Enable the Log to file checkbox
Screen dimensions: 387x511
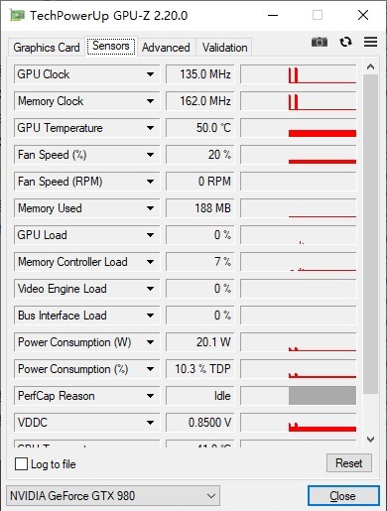(21, 463)
